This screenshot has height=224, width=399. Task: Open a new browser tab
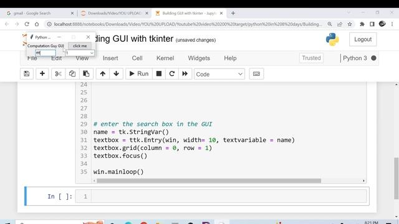pyautogui.click(x=233, y=13)
